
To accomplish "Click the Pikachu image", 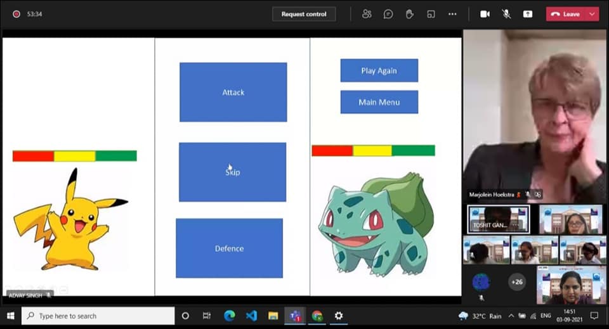I will [70, 219].
